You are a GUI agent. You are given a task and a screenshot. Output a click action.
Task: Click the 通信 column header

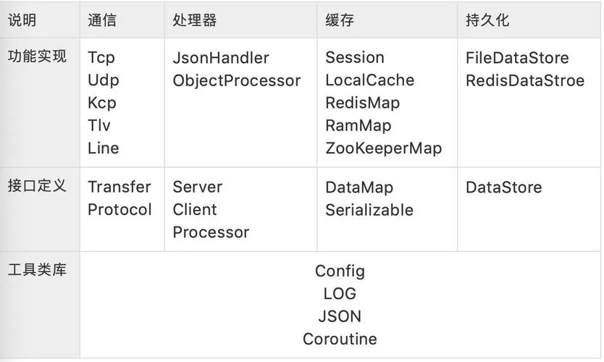pyautogui.click(x=101, y=20)
